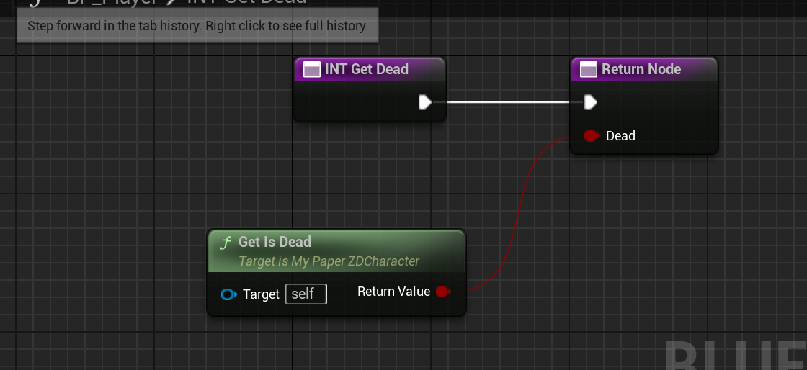Viewport: 807px width, 370px height.
Task: Click the Dead pin label
Action: (620, 135)
